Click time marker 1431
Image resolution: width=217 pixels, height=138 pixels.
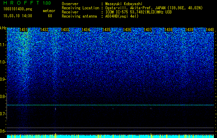point(23,30)
